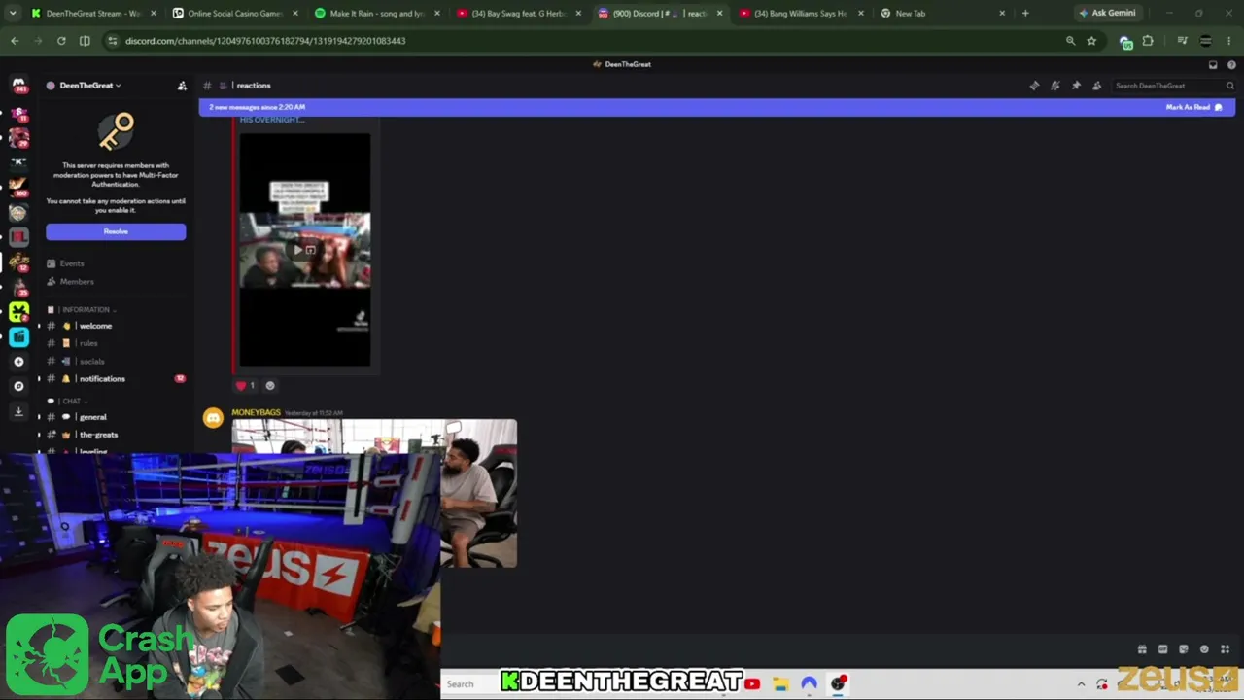Screen dimensions: 1244x700
Task: Open Chrome media controls icon
Action: tap(1182, 41)
